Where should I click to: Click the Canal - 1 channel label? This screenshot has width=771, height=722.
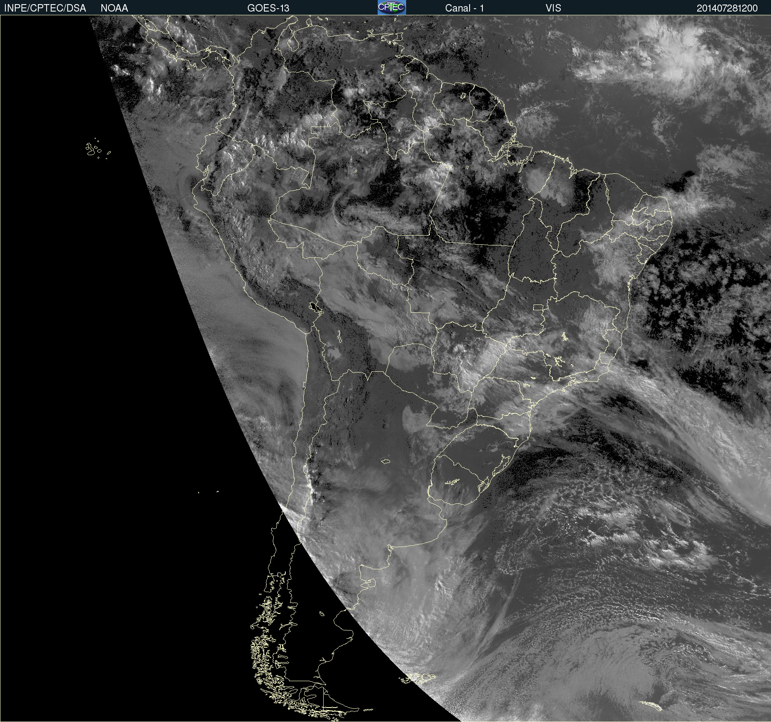tap(465, 8)
